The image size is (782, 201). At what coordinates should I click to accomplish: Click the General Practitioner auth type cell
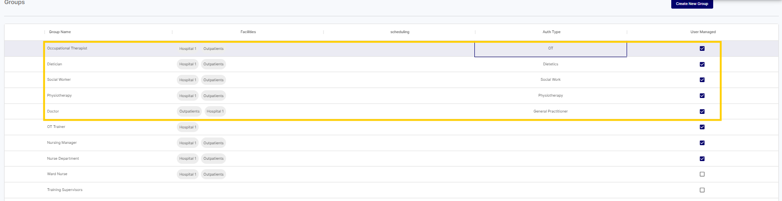click(x=550, y=112)
